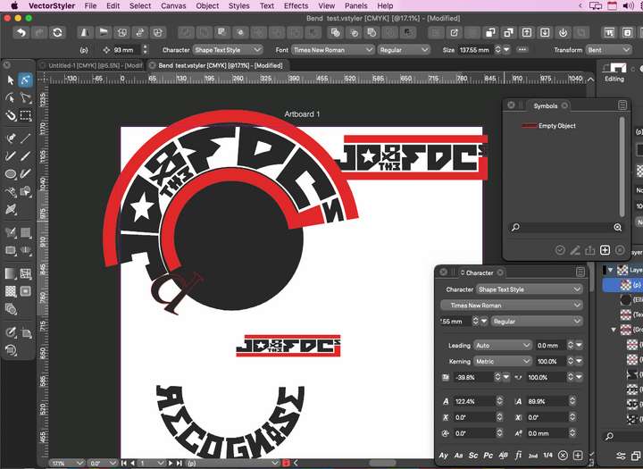
Task: Toggle ligatures 'fi' option
Action: (518, 455)
